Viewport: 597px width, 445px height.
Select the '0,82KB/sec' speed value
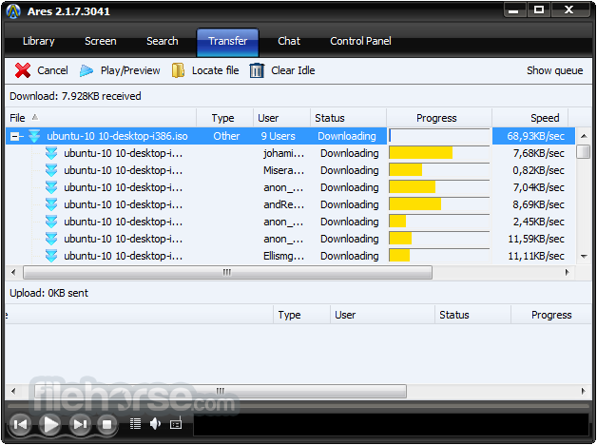click(x=538, y=170)
